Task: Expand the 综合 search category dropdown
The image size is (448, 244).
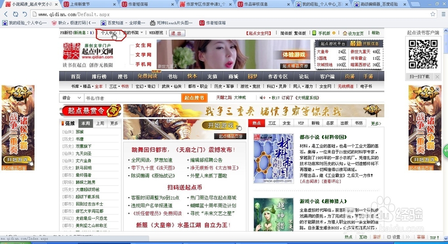Action: coord(71,98)
